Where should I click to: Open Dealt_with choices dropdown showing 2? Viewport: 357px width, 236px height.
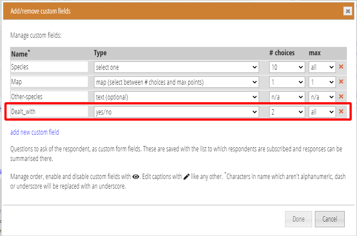(287, 112)
